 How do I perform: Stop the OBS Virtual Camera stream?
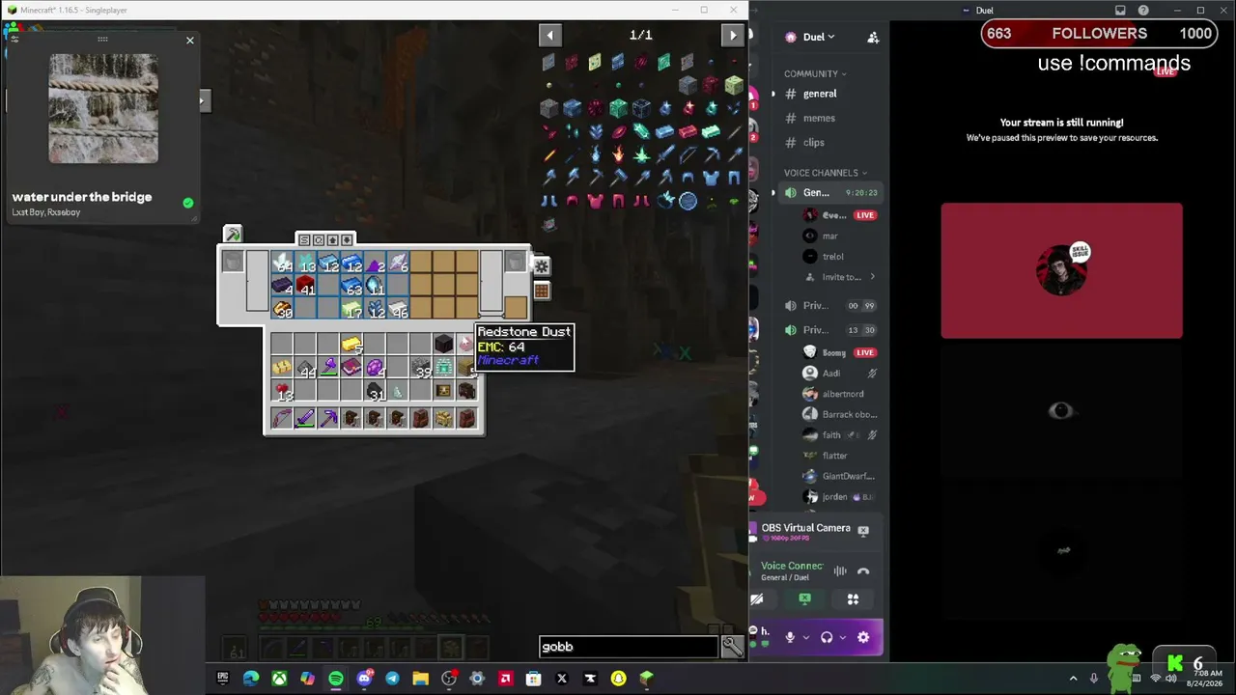pyautogui.click(x=863, y=530)
